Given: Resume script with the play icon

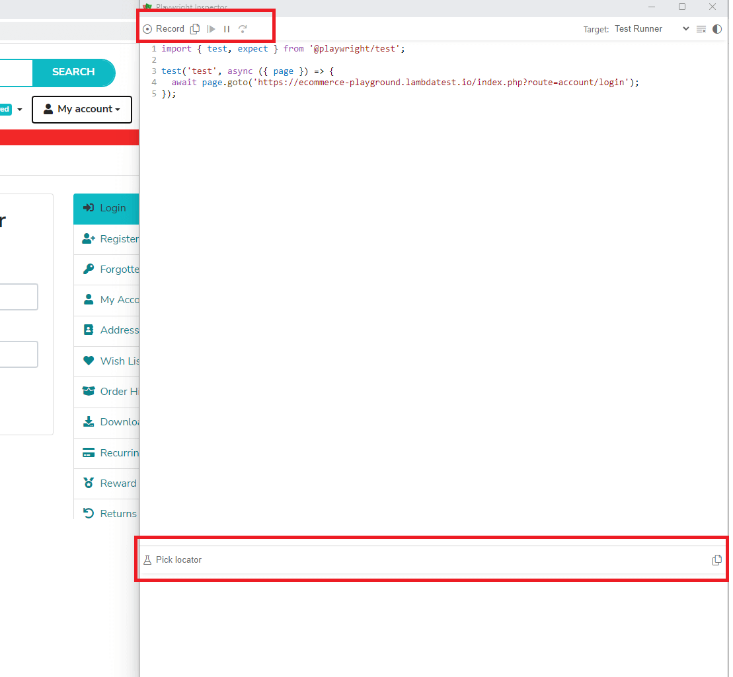Looking at the screenshot, I should [212, 29].
